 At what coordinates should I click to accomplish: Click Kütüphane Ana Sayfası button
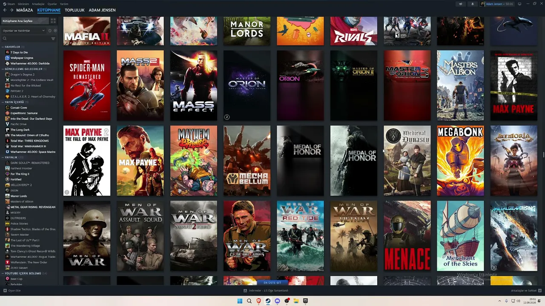coord(25,21)
